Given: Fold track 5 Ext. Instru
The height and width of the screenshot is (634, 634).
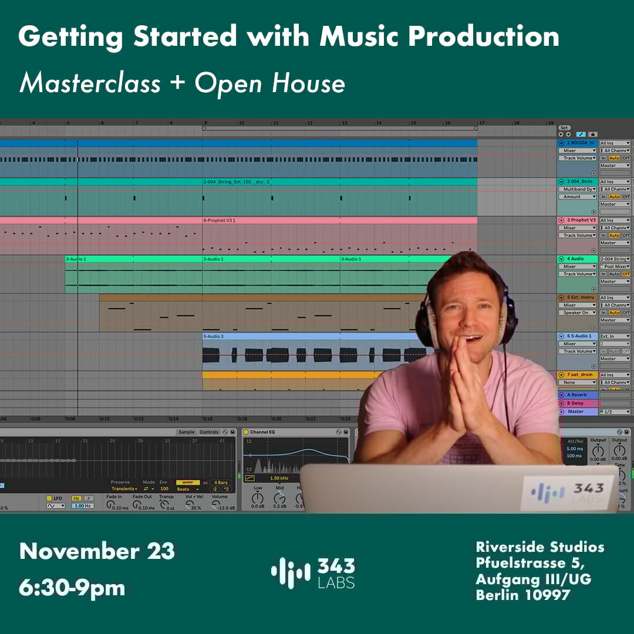Looking at the screenshot, I should (x=561, y=298).
